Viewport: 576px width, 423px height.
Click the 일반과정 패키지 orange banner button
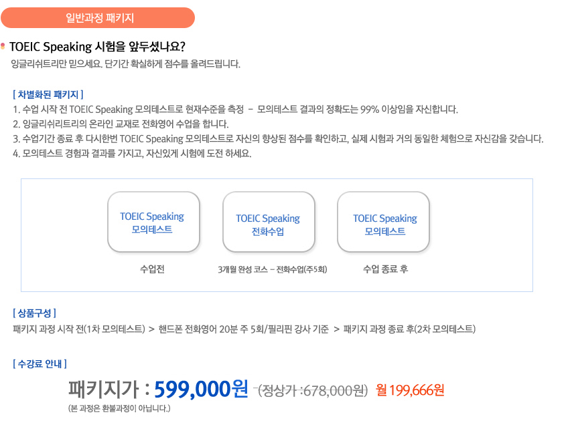(98, 17)
